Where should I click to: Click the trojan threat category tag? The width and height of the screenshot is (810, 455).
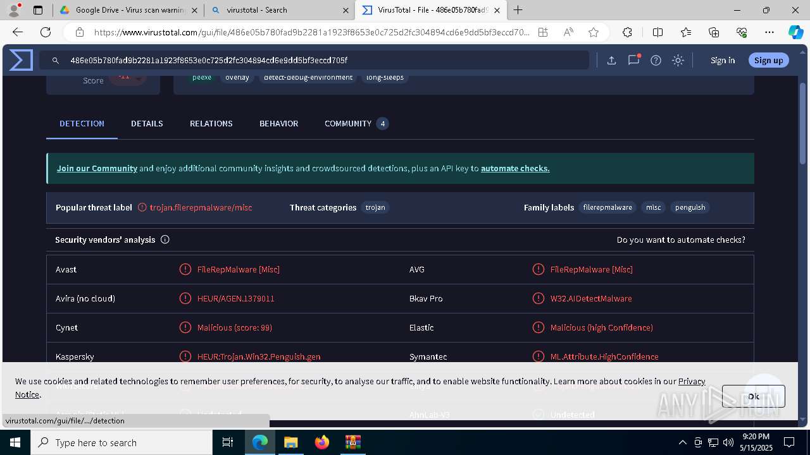coord(375,207)
